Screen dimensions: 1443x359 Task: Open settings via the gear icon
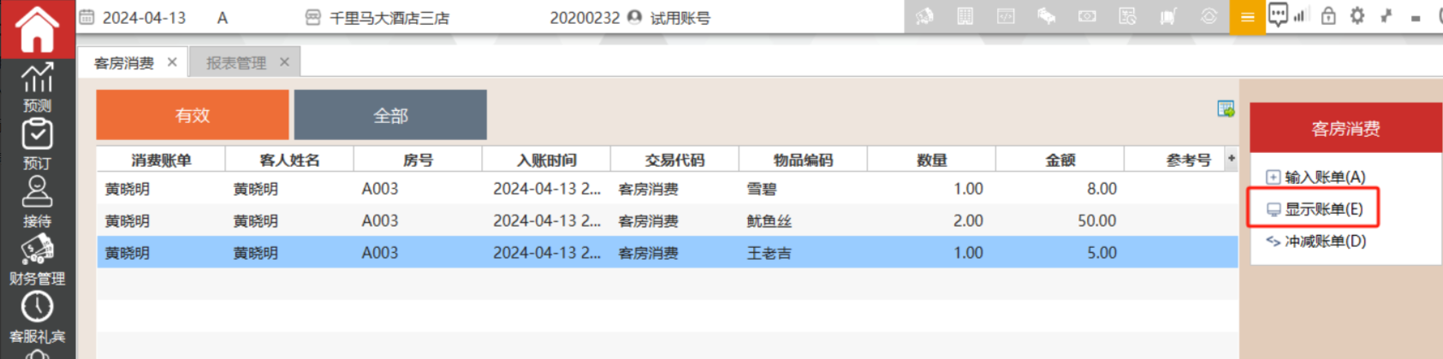pyautogui.click(x=1357, y=16)
